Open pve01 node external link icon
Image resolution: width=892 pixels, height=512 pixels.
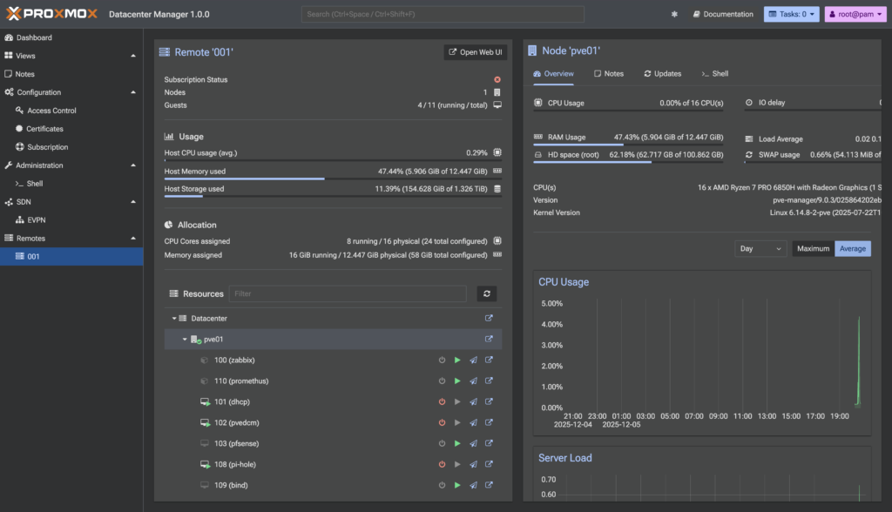(489, 340)
